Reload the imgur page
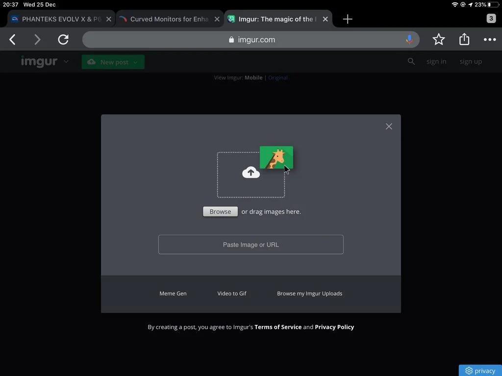 pyautogui.click(x=63, y=39)
